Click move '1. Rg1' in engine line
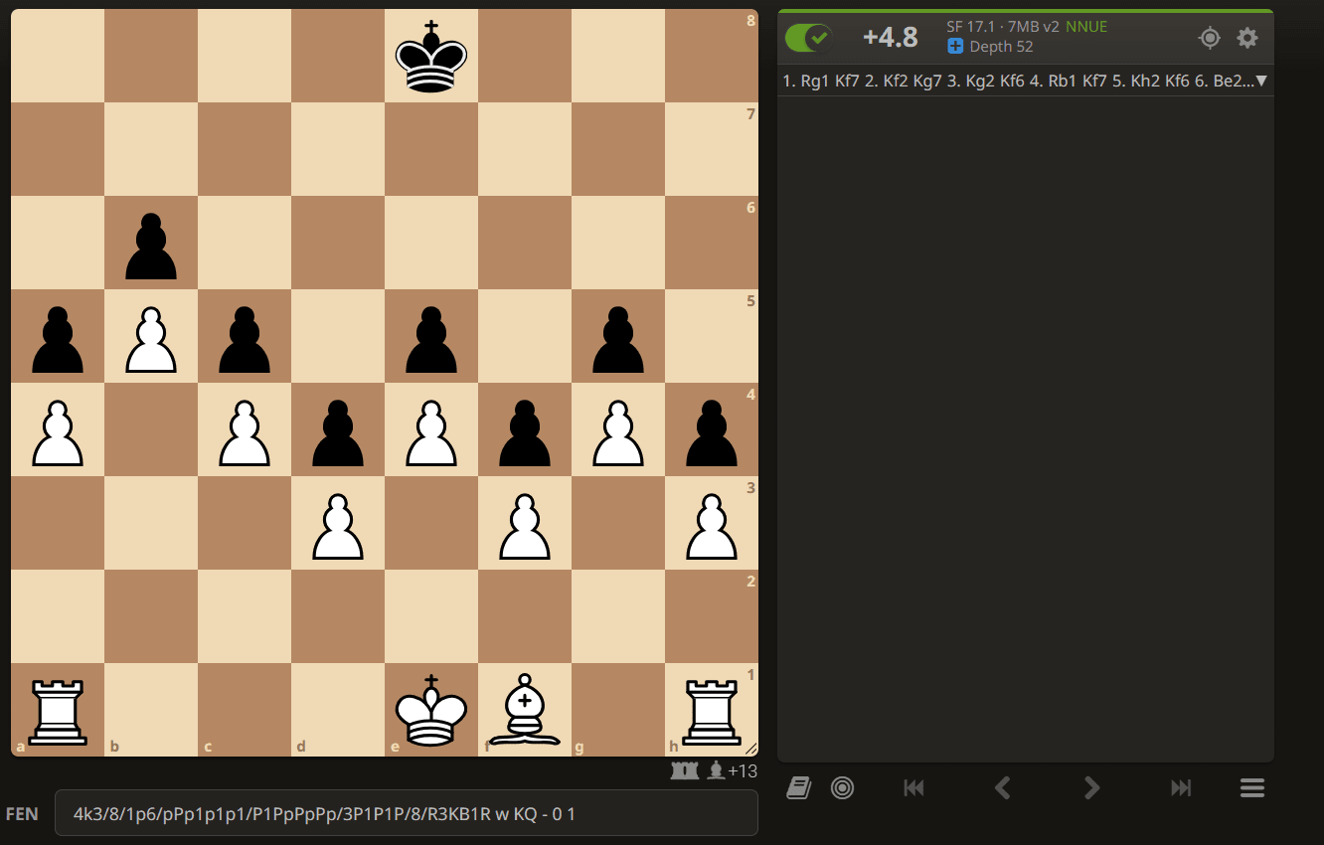 coord(806,81)
